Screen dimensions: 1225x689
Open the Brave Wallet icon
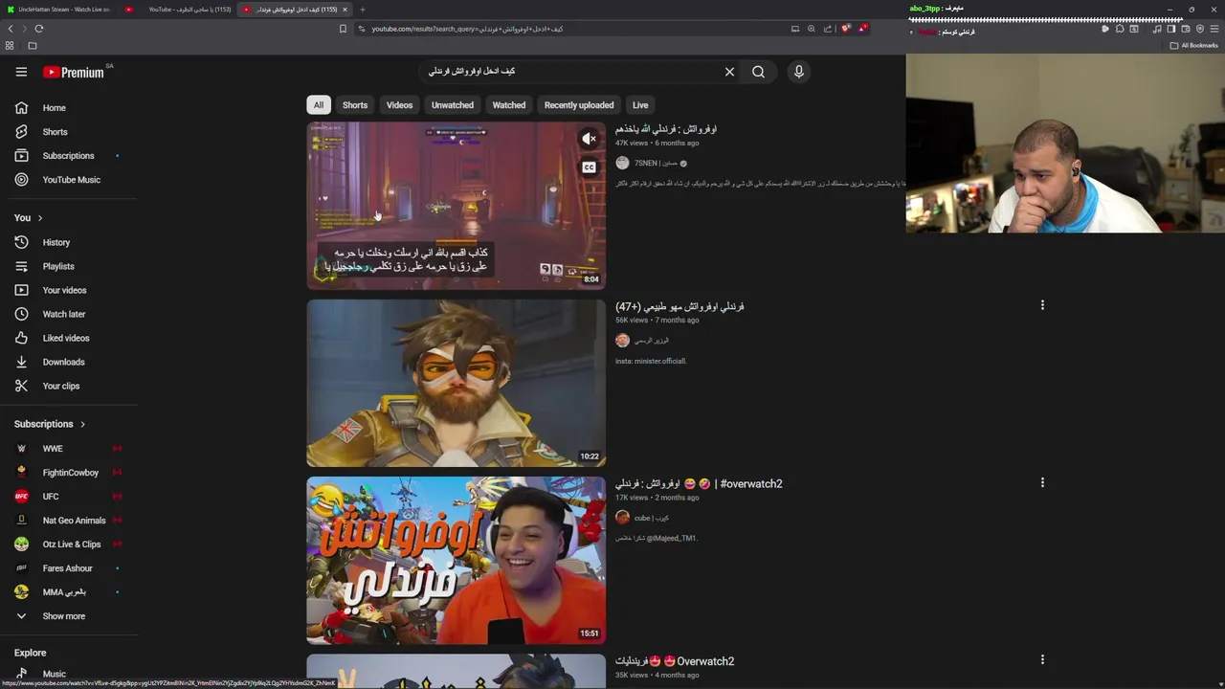click(x=1185, y=29)
